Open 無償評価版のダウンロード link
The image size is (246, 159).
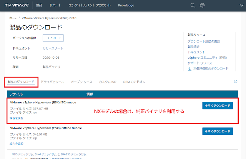coord(211,68)
